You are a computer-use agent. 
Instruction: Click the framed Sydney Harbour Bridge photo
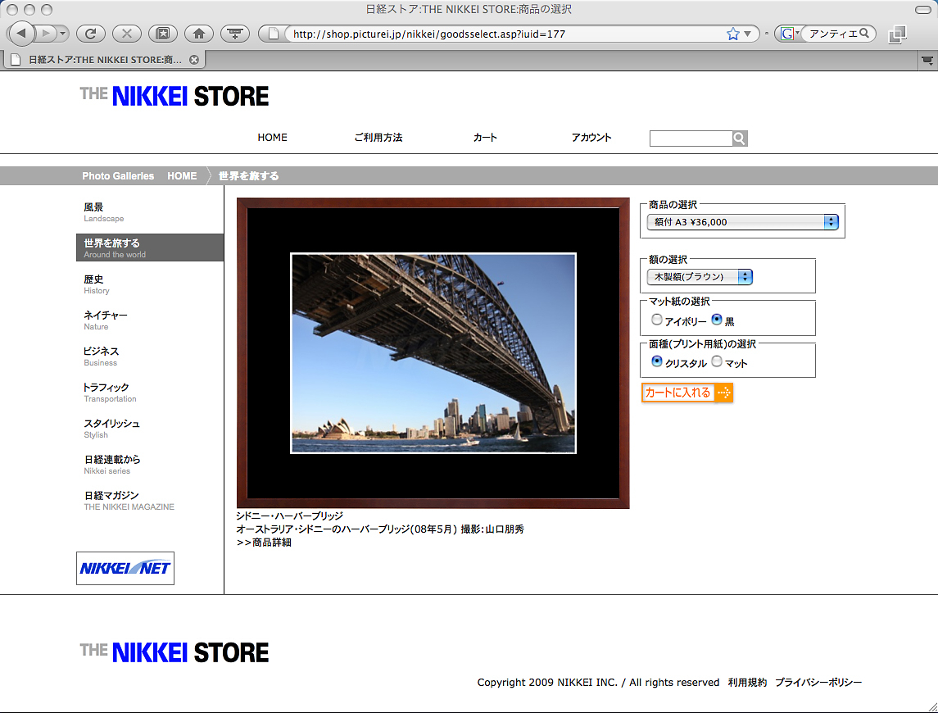pyautogui.click(x=433, y=353)
